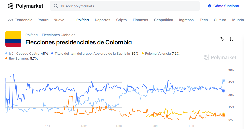The image size is (244, 129).
Task: Click the Tendencia trending arrow icon
Action: point(10,20)
